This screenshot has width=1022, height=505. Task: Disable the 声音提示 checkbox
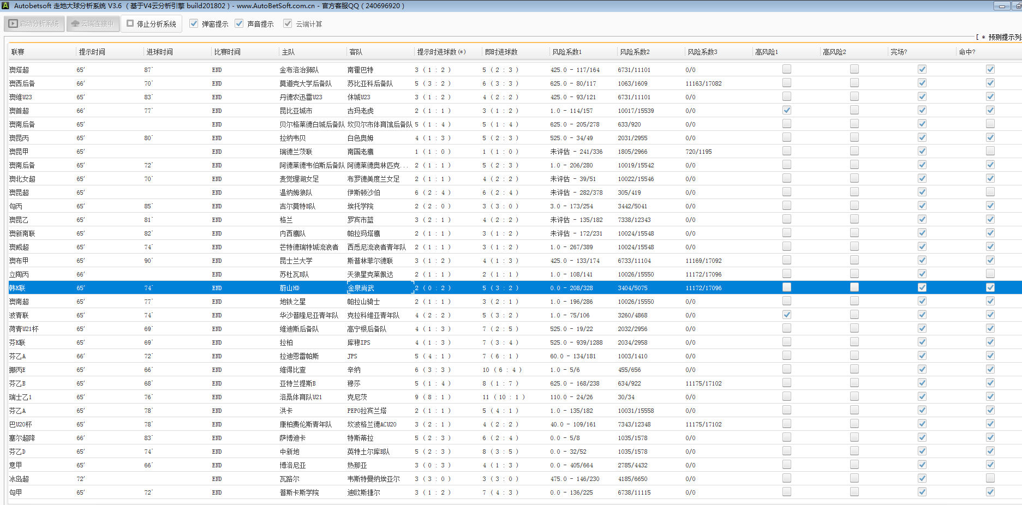(x=239, y=24)
